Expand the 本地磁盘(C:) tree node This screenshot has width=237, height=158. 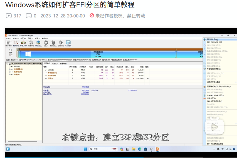pyautogui.click(x=10, y=69)
